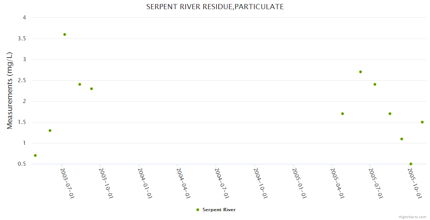Image resolution: width=430 pixels, height=220 pixels.
Task: Click the 1.7 mg/L point after 2005-04-01
Action: coord(343,114)
